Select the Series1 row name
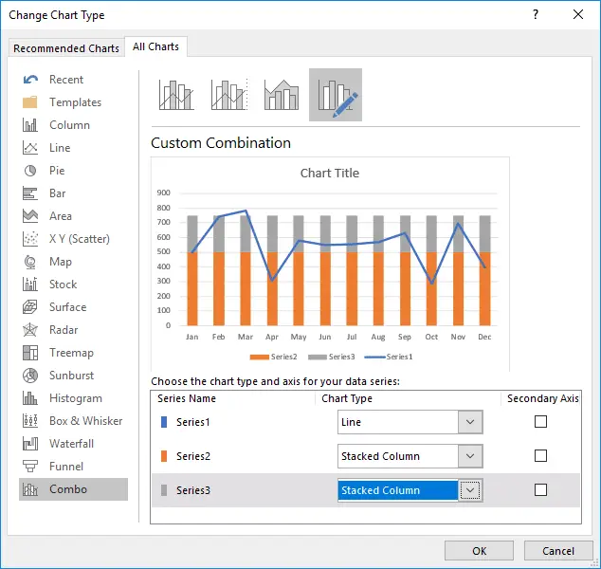The width and height of the screenshot is (601, 569). [x=192, y=422]
